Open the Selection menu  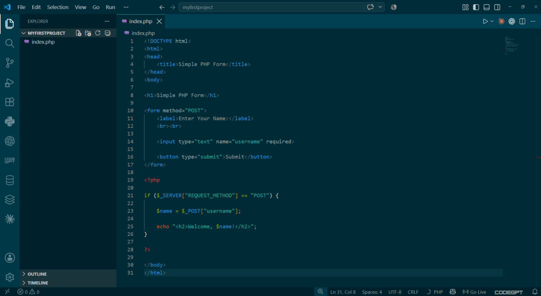58,7
